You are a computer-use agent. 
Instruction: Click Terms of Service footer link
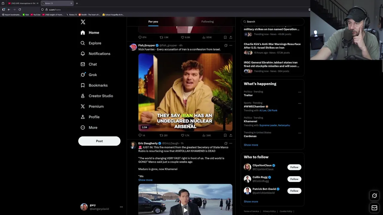point(251,211)
